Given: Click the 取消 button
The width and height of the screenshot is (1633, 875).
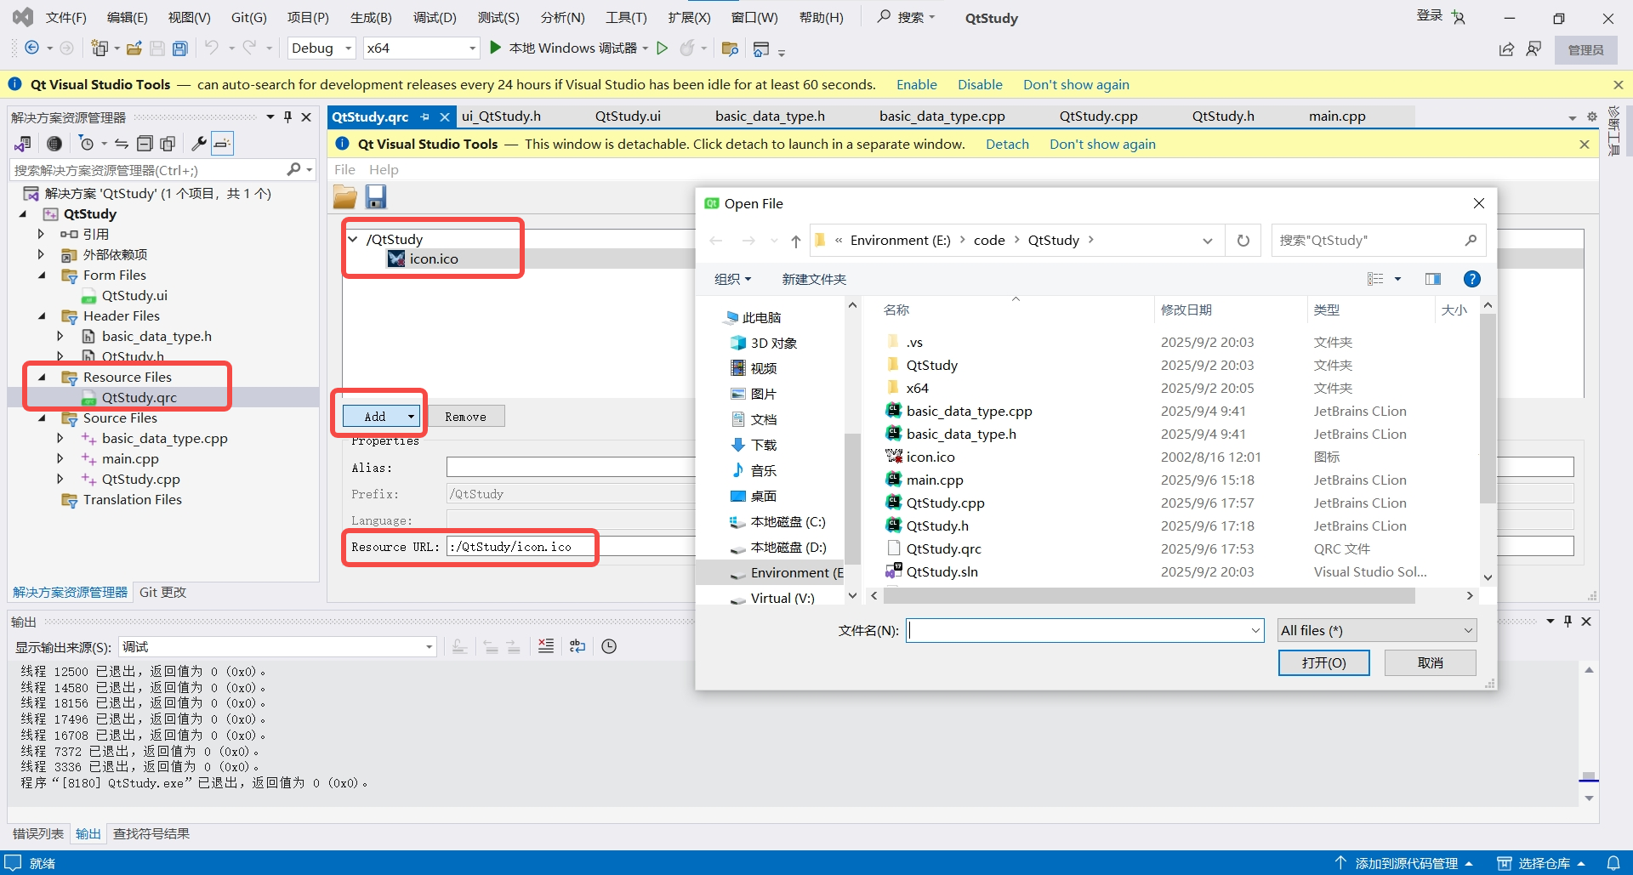Looking at the screenshot, I should (1430, 662).
